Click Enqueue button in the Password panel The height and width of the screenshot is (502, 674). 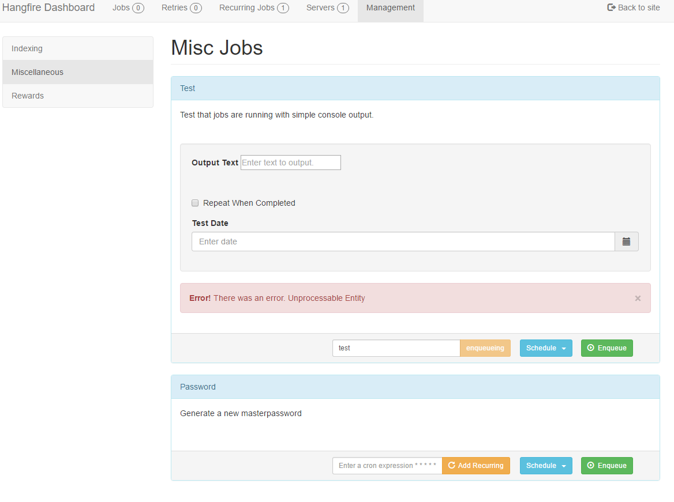(606, 466)
